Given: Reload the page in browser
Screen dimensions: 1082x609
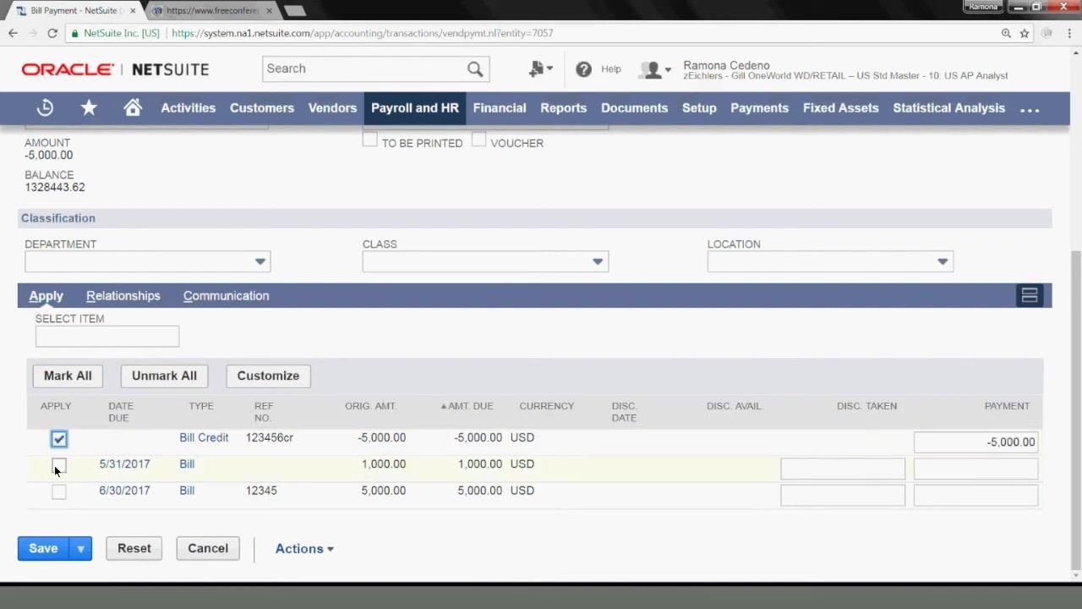Looking at the screenshot, I should coord(52,33).
